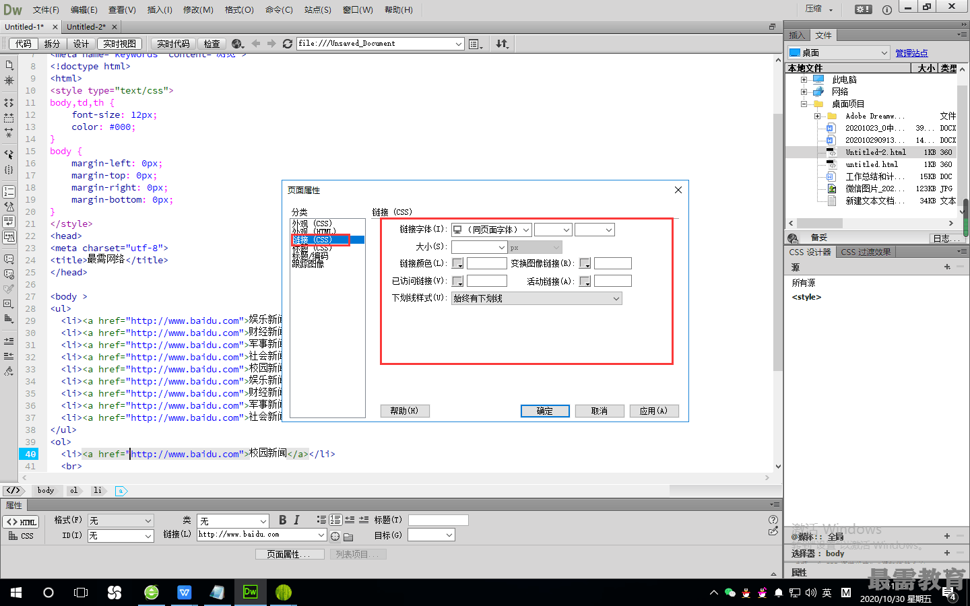Click the refresh icon beside the address field
Viewport: 970px width, 606px height.
[x=288, y=44]
